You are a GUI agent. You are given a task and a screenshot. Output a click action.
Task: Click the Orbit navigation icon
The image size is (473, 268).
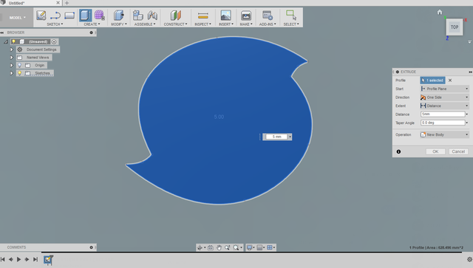[x=200, y=247]
